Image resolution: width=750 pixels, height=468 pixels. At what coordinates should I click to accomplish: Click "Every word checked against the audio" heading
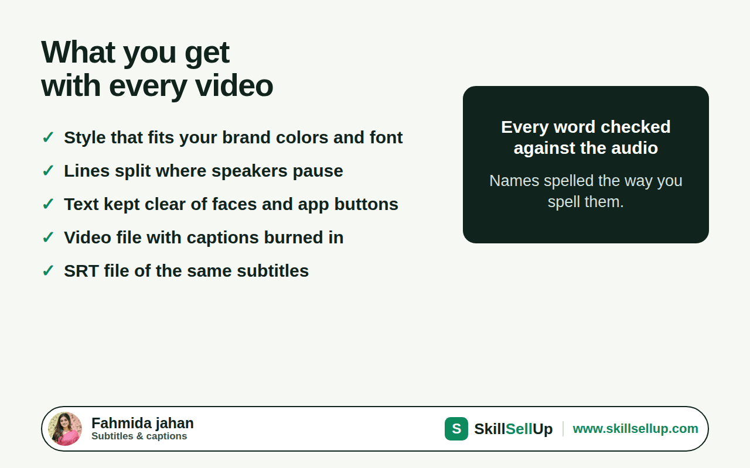[x=586, y=137]
